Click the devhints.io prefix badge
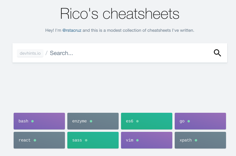The image size is (236, 156). click(x=30, y=53)
